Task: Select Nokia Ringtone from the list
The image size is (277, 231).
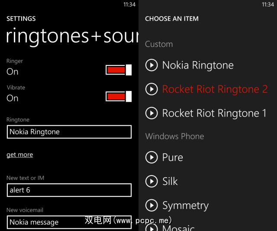Action: [x=198, y=65]
